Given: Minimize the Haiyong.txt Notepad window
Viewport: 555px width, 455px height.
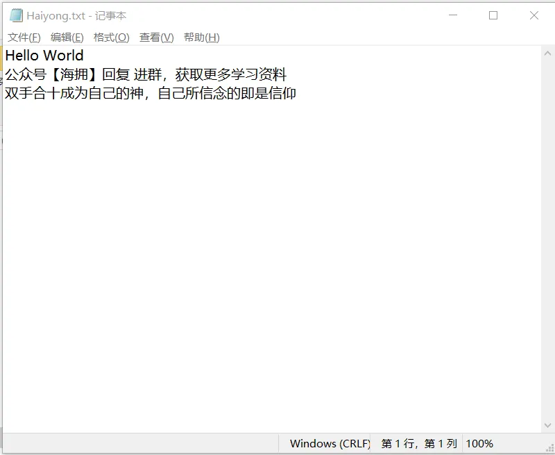Looking at the screenshot, I should click(453, 15).
